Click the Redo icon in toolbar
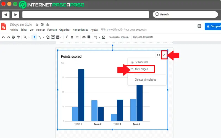The image size is (221, 138). pos(9,37)
